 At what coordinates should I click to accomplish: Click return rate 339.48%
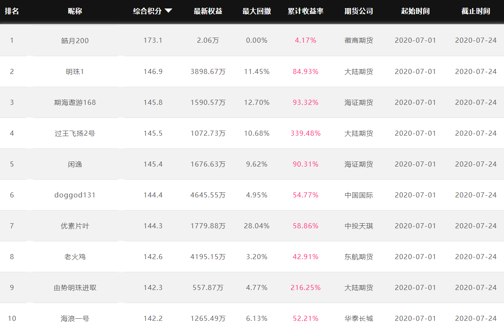[x=305, y=133]
